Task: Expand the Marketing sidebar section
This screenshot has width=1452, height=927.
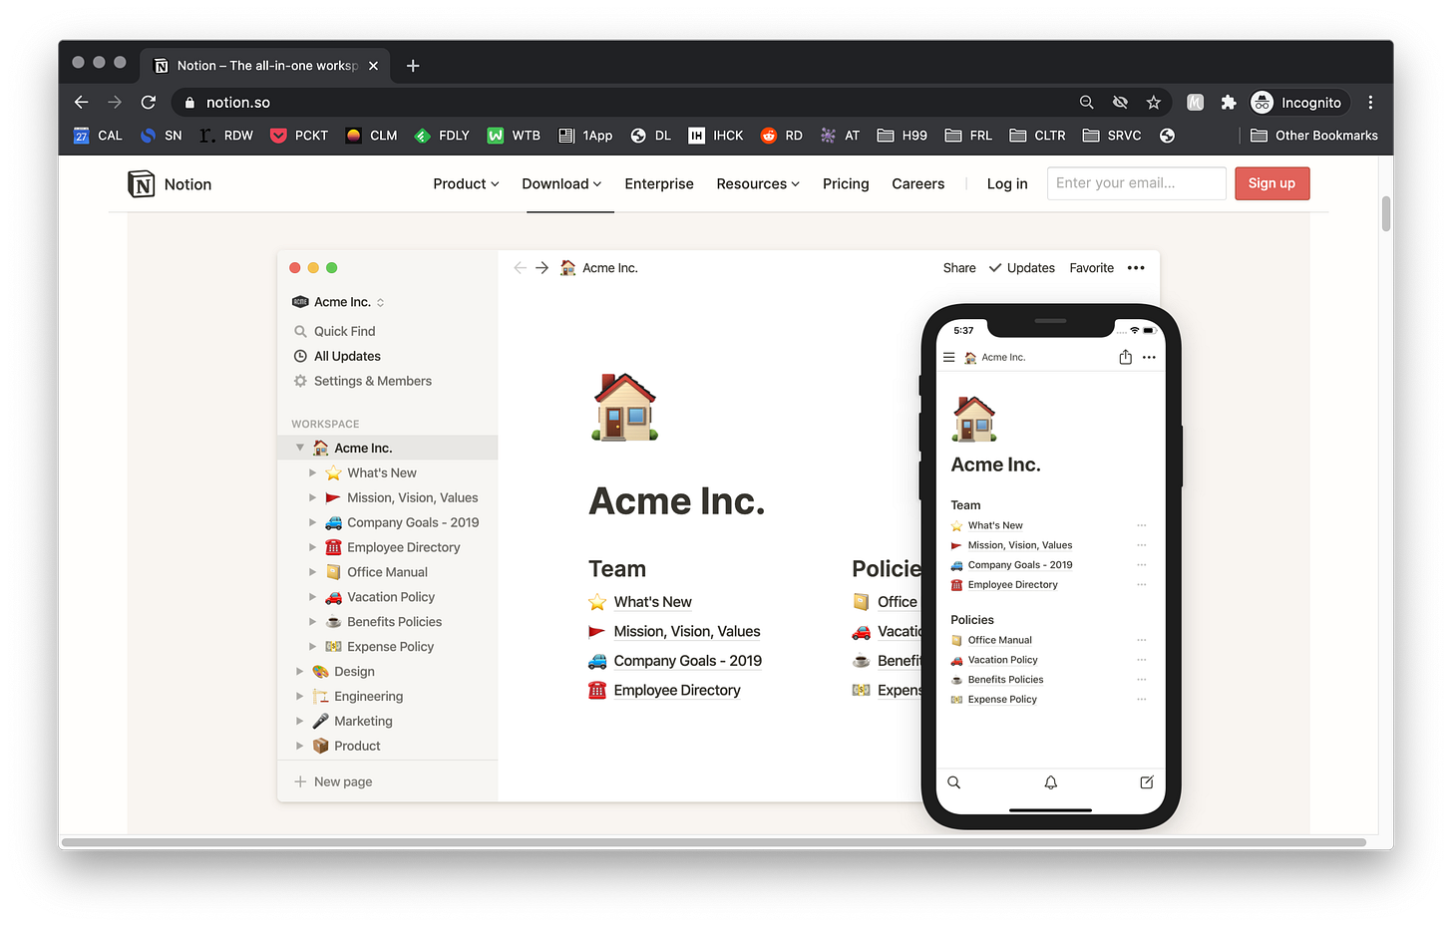Action: (x=299, y=721)
